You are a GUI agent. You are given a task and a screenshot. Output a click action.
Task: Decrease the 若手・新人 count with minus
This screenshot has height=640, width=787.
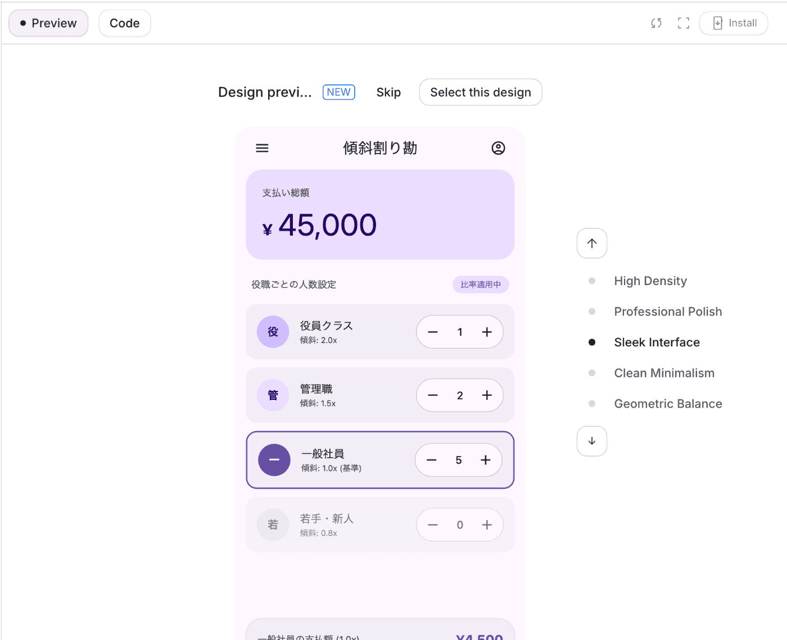coord(433,525)
